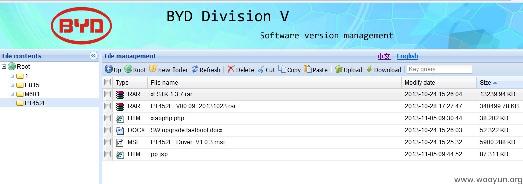Expand the E815 tree node

pyautogui.click(x=12, y=85)
